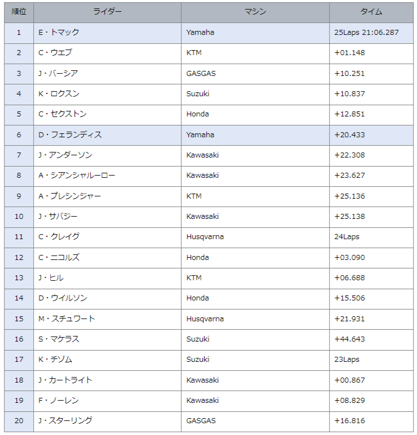
Task: Select the +44.643 time for S・マケラス
Action: coord(349,339)
